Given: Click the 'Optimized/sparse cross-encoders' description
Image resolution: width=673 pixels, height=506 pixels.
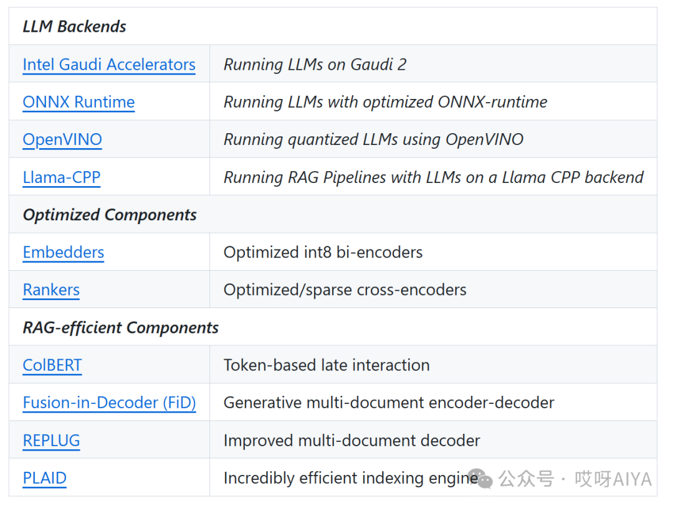Looking at the screenshot, I should point(345,290).
